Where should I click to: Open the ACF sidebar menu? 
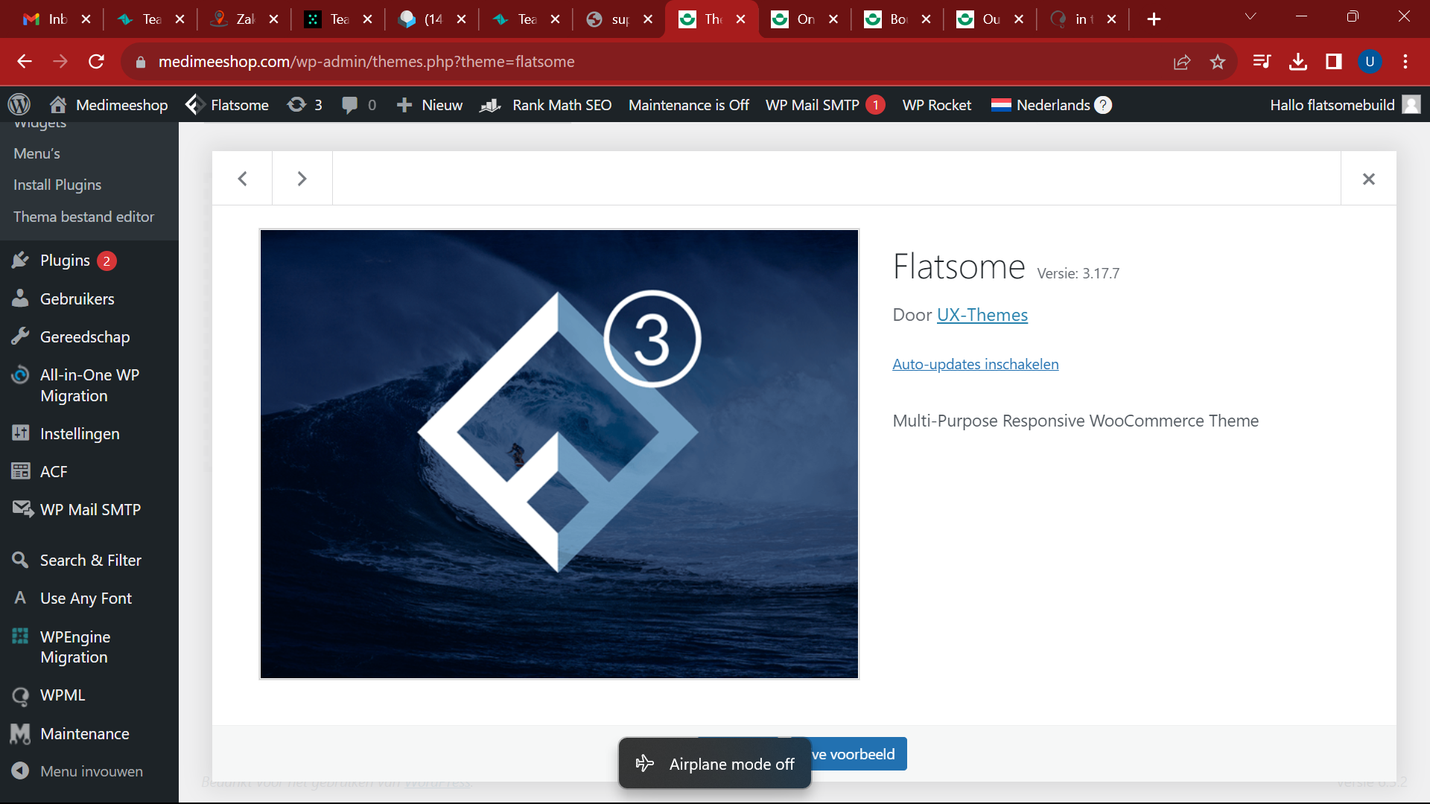tap(54, 471)
